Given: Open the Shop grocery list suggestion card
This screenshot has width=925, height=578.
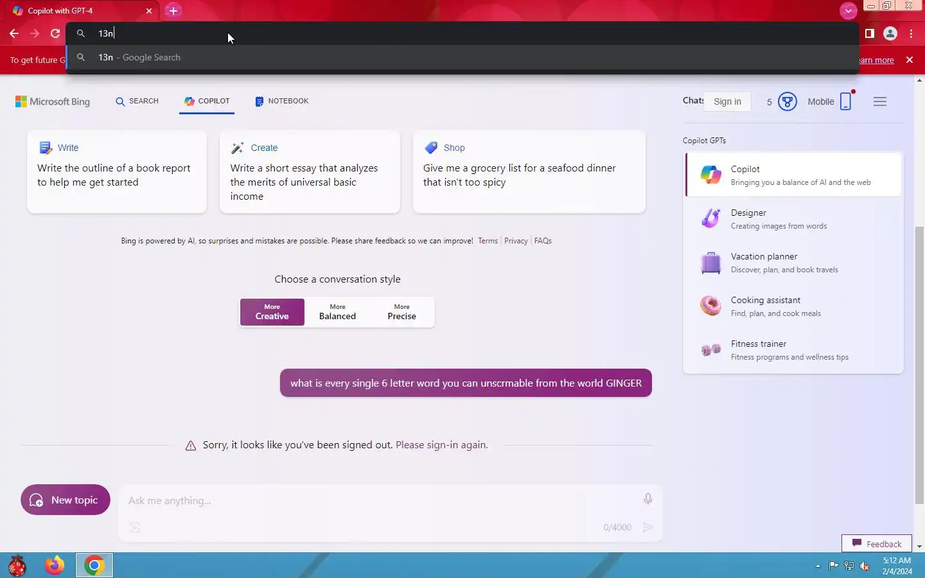Looking at the screenshot, I should click(529, 171).
